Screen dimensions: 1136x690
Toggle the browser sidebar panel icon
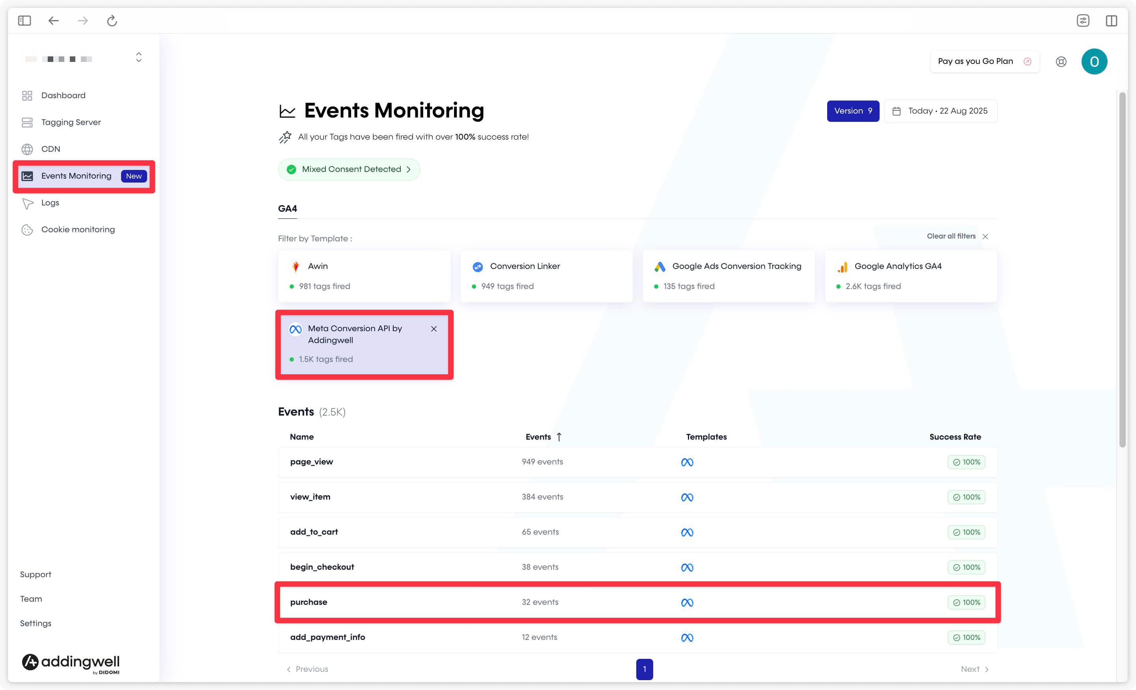[x=24, y=21]
